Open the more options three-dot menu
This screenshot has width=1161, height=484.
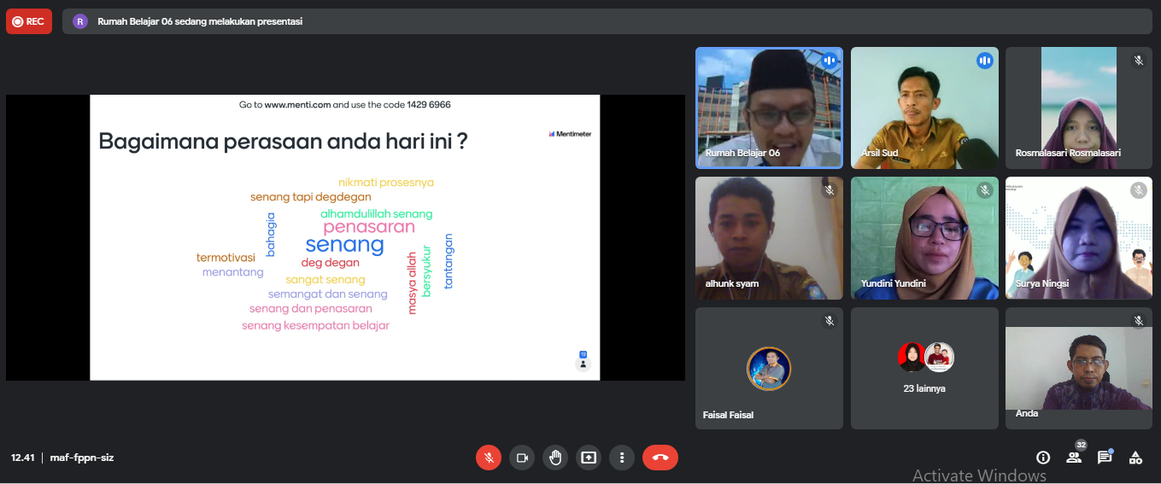(x=622, y=458)
